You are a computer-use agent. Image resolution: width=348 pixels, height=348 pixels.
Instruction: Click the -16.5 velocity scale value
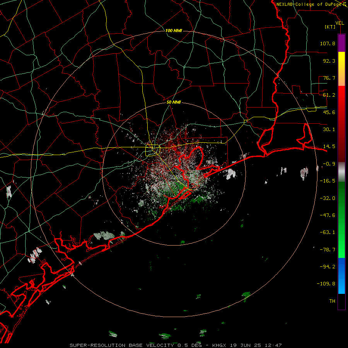(328, 181)
